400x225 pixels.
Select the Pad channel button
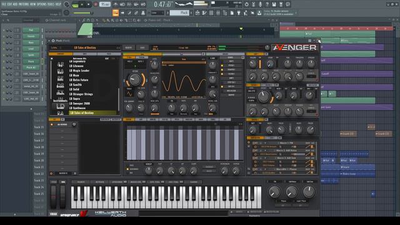coord(31,31)
